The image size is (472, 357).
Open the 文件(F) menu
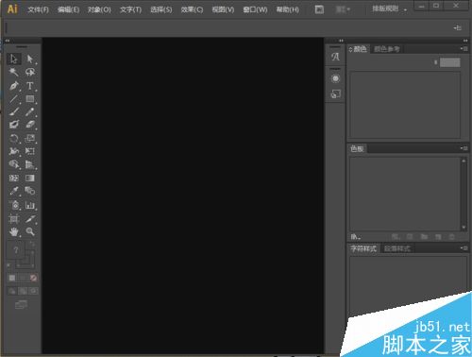click(x=38, y=9)
